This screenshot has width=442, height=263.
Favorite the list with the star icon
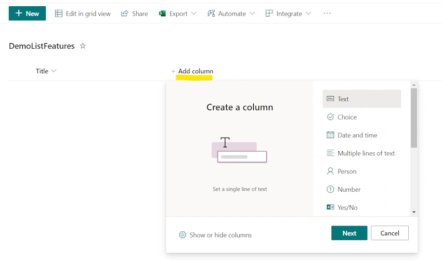(x=83, y=46)
